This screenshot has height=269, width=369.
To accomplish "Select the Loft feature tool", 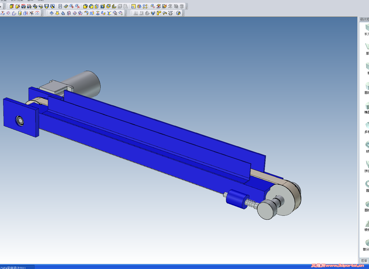I will pyautogui.click(x=46, y=6).
